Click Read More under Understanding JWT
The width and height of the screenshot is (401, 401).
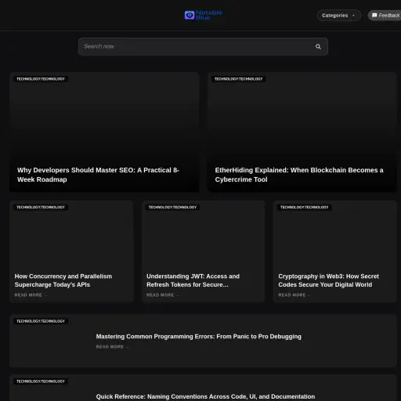[162, 295]
